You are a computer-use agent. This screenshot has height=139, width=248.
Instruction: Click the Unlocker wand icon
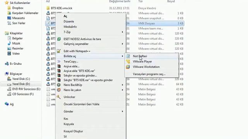click(x=59, y=97)
